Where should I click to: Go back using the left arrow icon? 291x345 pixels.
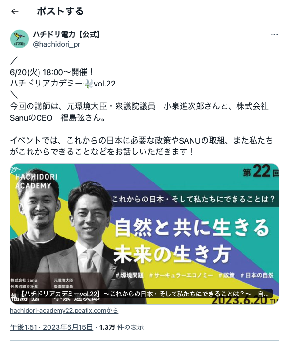[15, 11]
